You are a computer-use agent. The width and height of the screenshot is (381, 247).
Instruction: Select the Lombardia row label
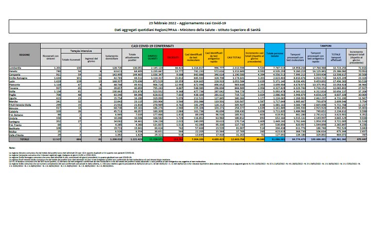pos(24,67)
